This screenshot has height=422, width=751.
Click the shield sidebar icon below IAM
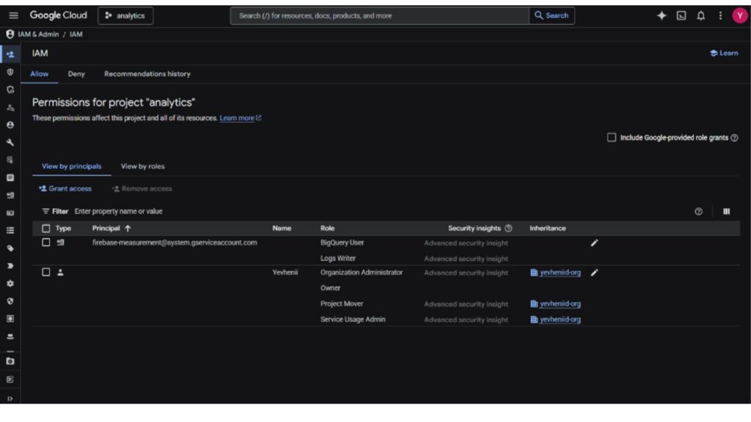click(x=10, y=72)
